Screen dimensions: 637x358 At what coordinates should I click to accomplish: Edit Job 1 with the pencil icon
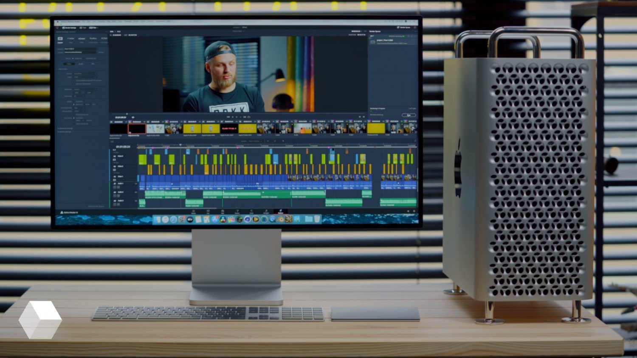click(412, 36)
